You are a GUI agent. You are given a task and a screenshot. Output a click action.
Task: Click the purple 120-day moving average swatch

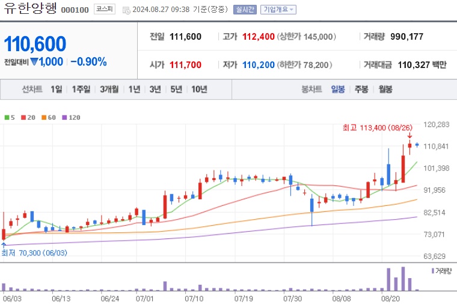tap(64, 117)
